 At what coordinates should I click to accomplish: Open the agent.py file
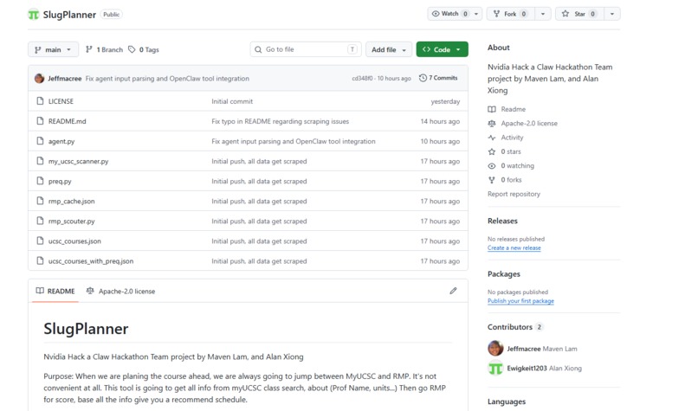(61, 141)
